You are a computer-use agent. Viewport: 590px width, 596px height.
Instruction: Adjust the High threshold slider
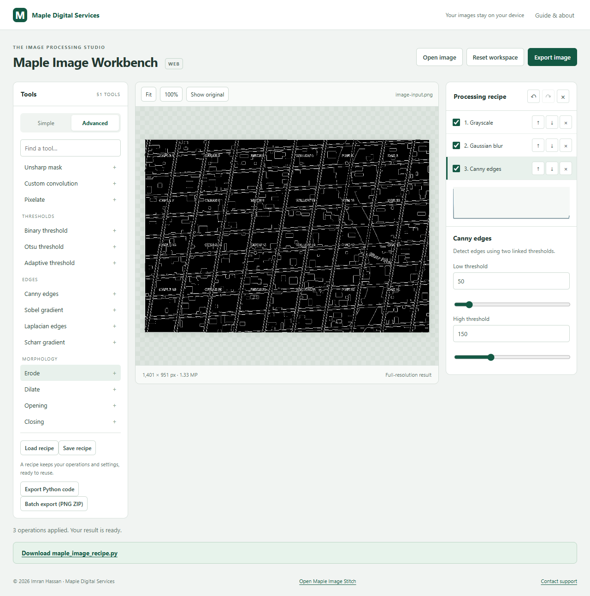click(512, 357)
